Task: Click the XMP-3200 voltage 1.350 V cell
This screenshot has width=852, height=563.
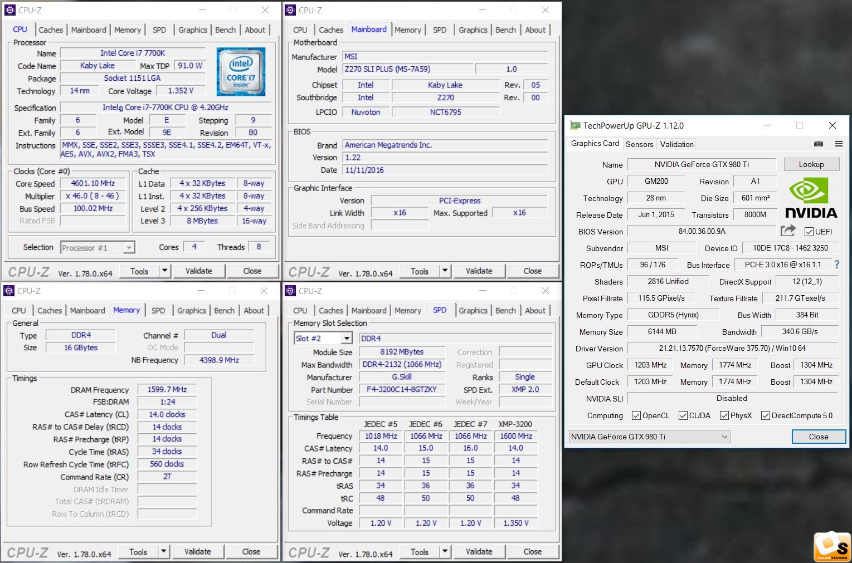Action: coord(515,523)
